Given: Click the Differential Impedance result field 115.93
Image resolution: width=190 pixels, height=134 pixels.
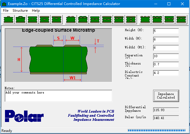Looking at the screenshot, I should (166, 110).
